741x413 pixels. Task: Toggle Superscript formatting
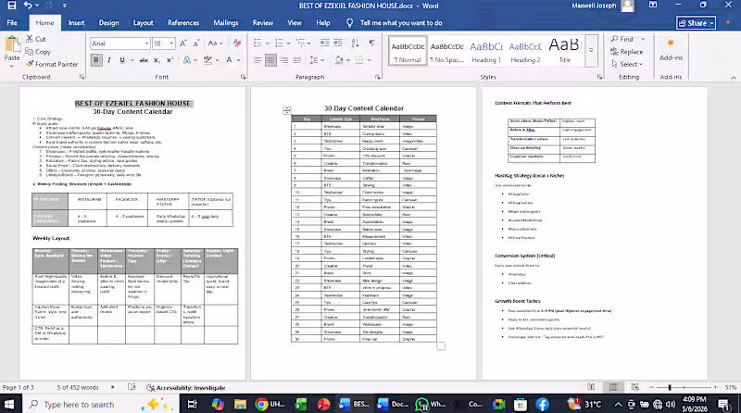point(170,60)
